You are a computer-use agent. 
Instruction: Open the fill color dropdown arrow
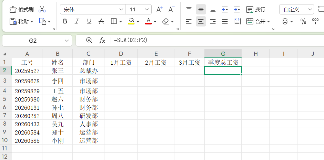(x=138, y=21)
